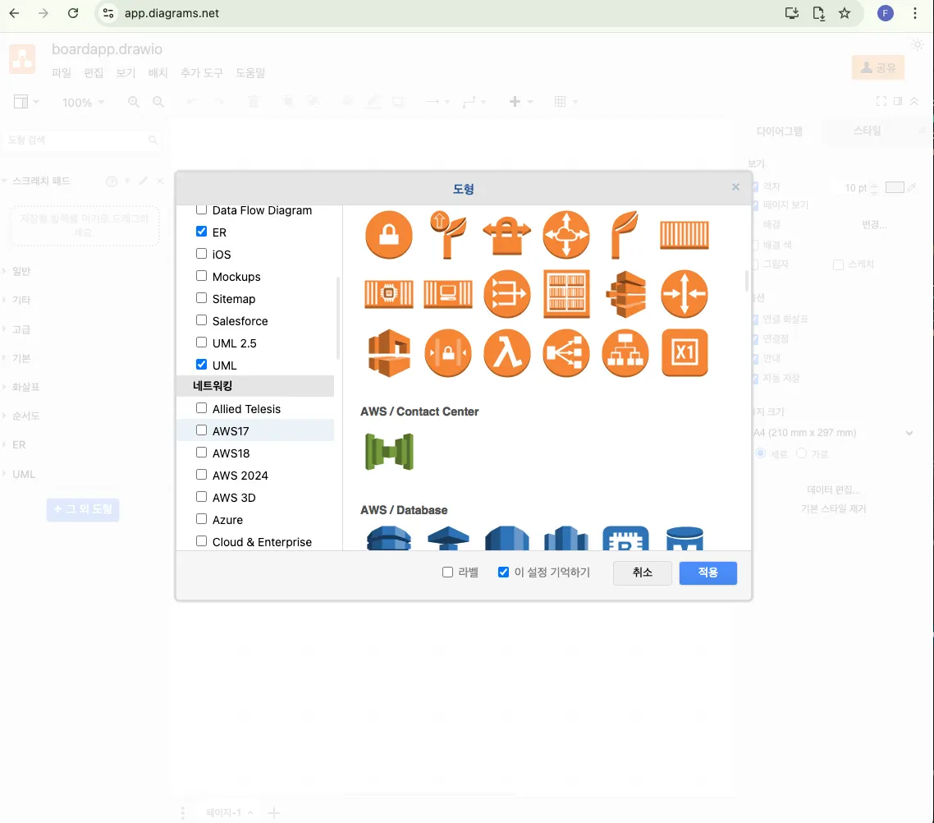Click the plain Elastic Beanstalk leaf icon
The image size is (934, 823).
click(x=625, y=235)
